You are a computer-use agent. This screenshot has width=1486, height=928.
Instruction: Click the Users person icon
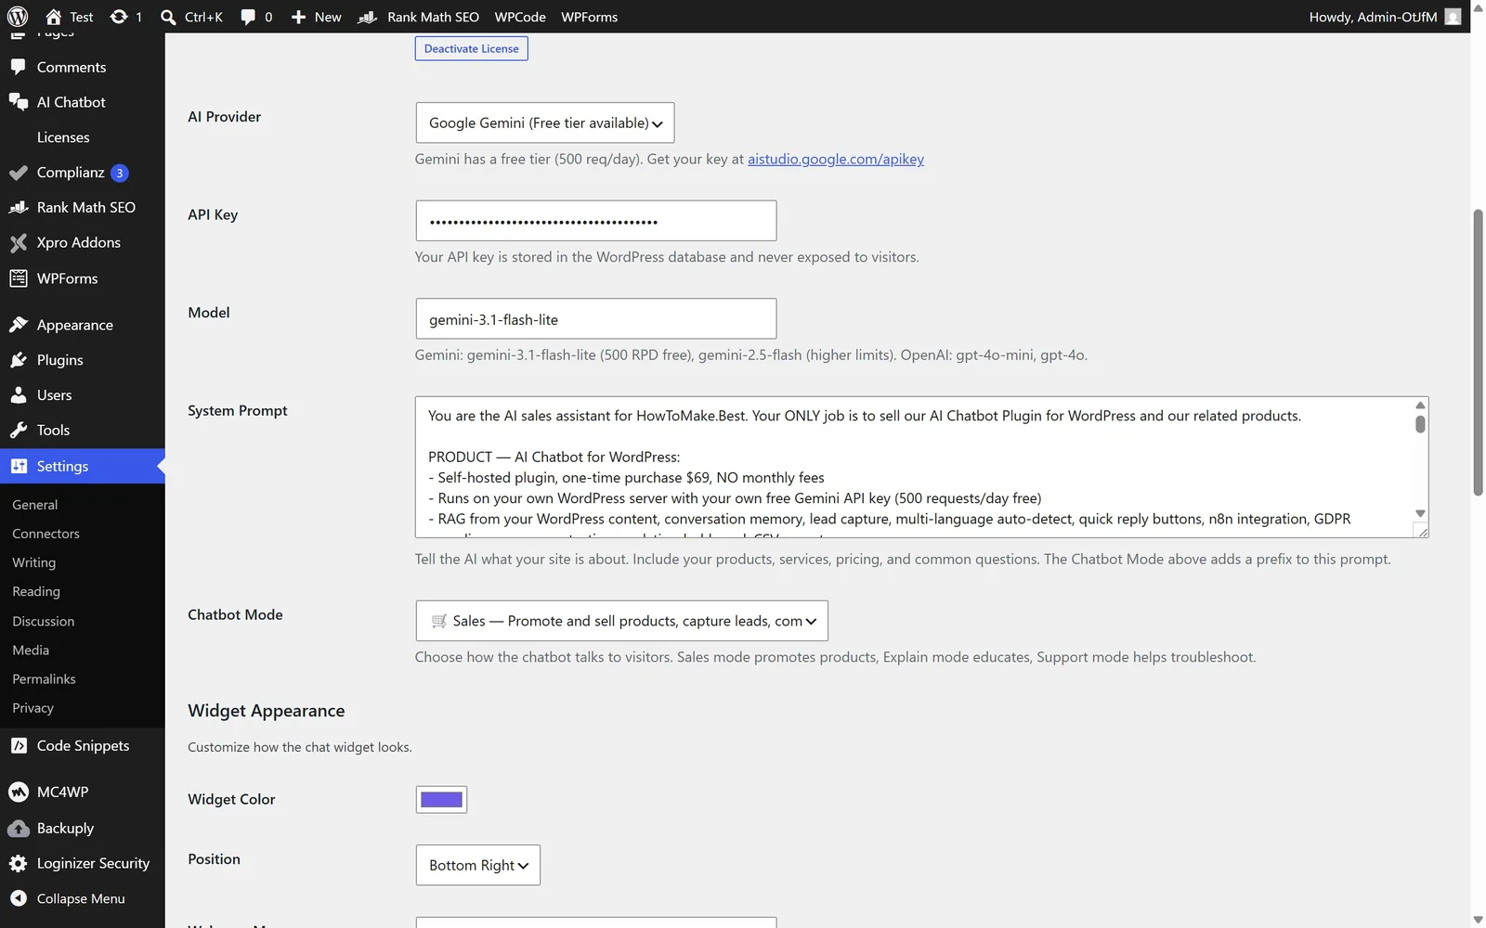(x=18, y=395)
